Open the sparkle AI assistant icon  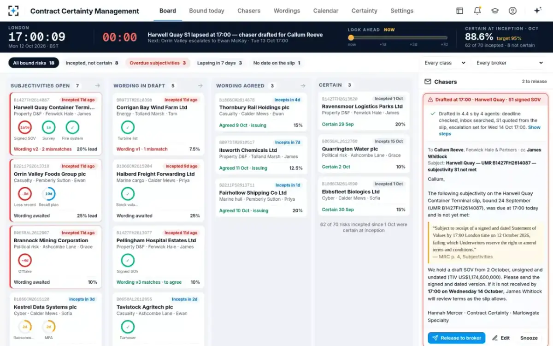pyautogui.click(x=537, y=11)
